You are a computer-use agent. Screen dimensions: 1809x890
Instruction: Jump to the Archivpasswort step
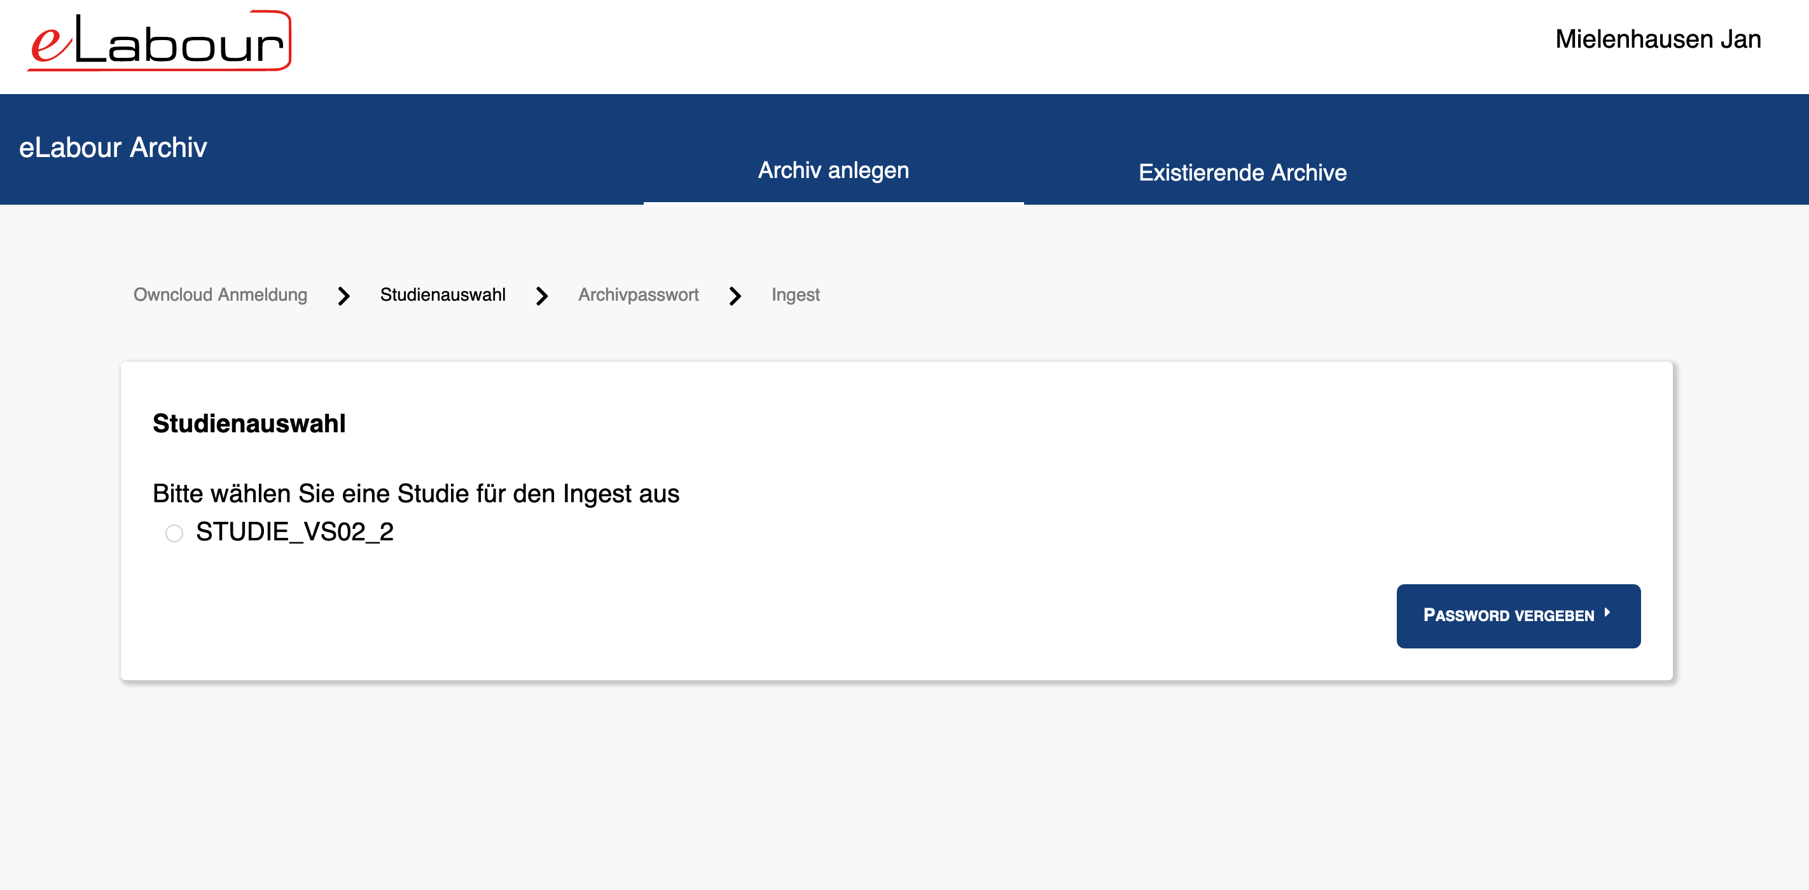coord(639,295)
